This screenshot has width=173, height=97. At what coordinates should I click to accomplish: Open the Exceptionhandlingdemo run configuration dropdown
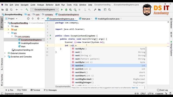coord(45,10)
